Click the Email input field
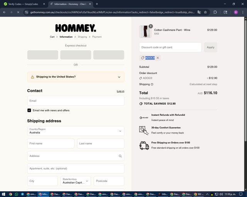 pyautogui.click(x=76, y=101)
